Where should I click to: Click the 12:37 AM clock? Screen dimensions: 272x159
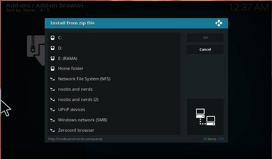[x=249, y=7]
